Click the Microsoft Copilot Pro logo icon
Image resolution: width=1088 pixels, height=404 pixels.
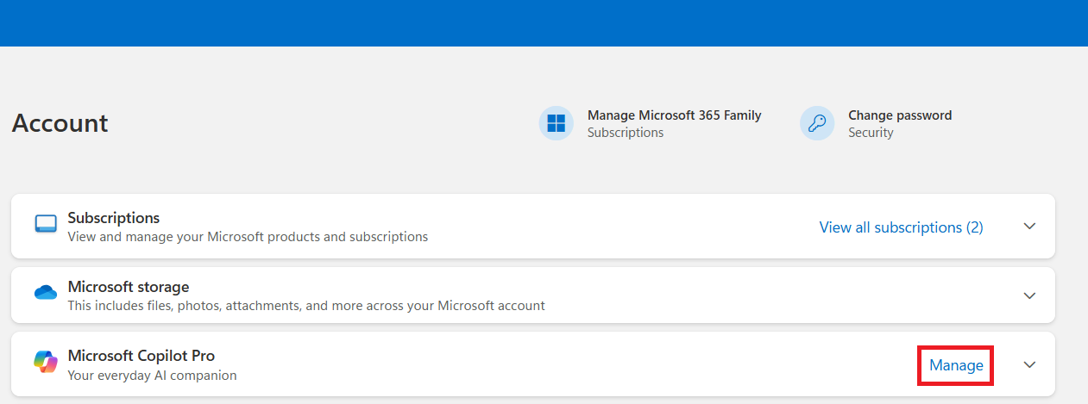(x=46, y=363)
